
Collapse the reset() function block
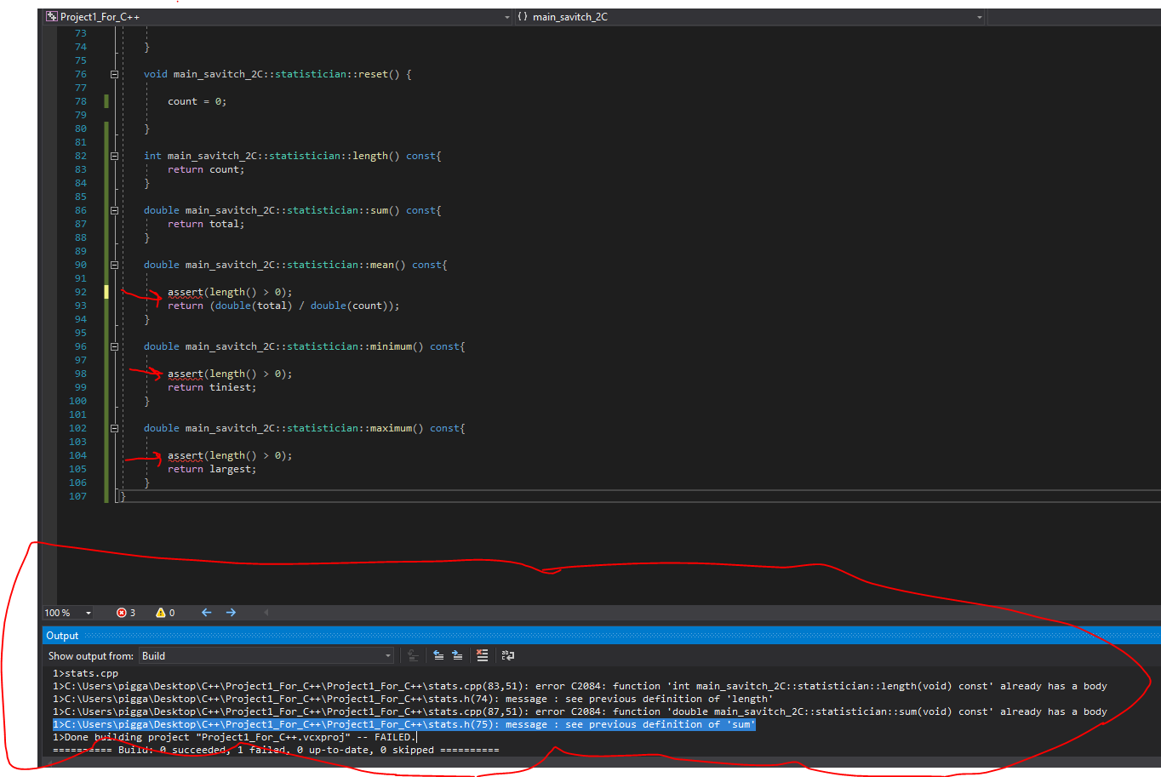point(114,74)
